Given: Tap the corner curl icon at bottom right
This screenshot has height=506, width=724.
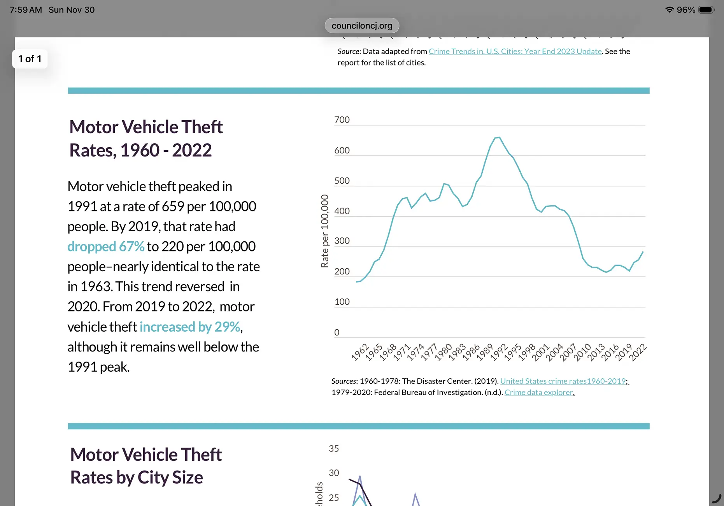Looking at the screenshot, I should 717,498.
